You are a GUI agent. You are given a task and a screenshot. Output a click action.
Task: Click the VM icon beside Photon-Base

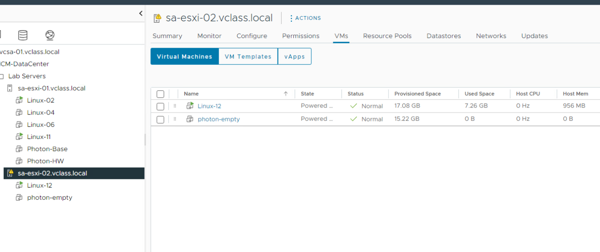19,149
